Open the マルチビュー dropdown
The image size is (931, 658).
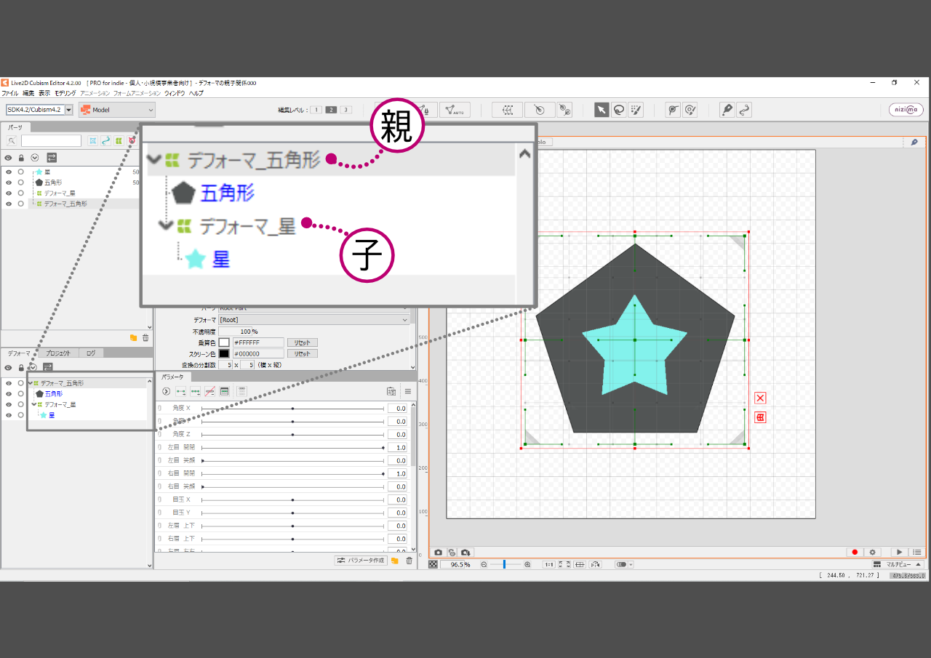(898, 564)
